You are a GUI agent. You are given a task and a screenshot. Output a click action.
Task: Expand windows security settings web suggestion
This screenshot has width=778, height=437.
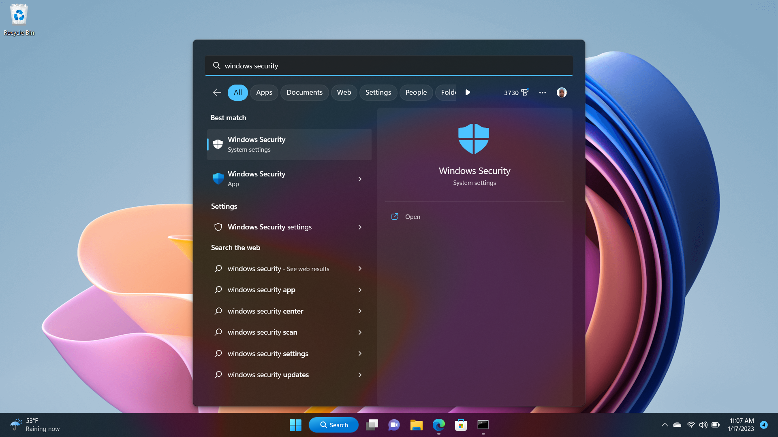[361, 353]
